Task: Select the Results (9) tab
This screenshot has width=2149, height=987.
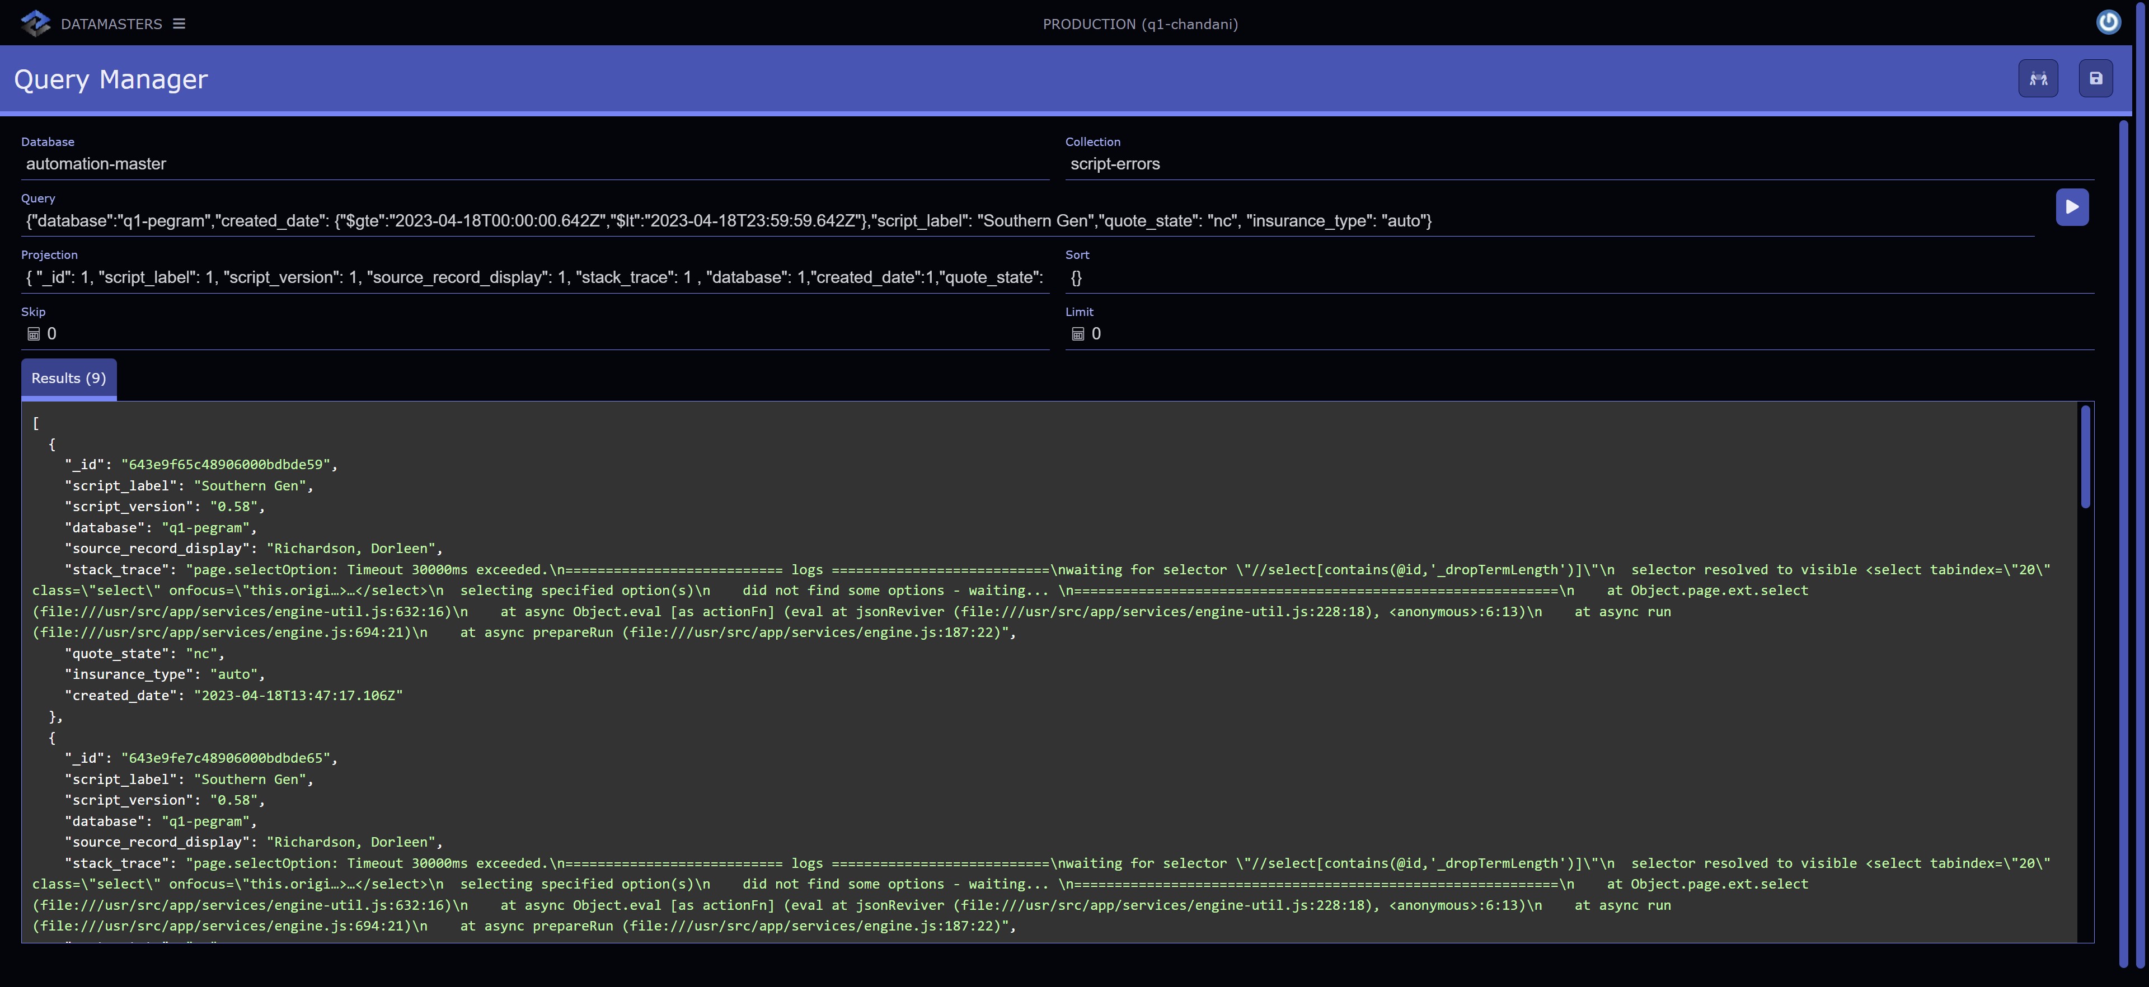Action: pyautogui.click(x=68, y=379)
